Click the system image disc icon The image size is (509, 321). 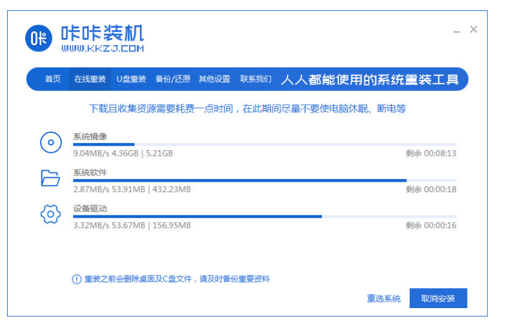tap(50, 142)
